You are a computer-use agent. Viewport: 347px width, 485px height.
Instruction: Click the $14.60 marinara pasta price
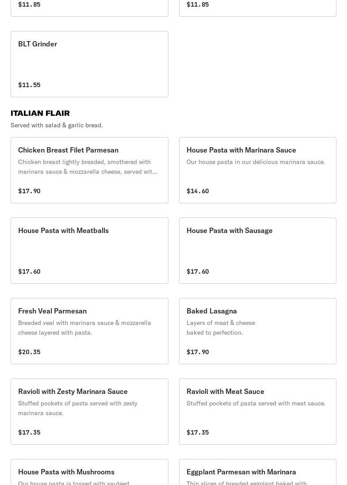click(198, 191)
